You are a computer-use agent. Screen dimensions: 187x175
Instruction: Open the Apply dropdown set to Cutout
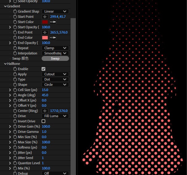[55, 74]
